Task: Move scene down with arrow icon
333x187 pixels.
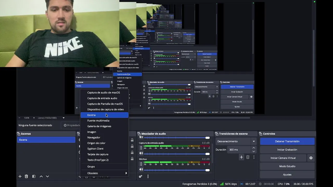Action: (x=47, y=176)
